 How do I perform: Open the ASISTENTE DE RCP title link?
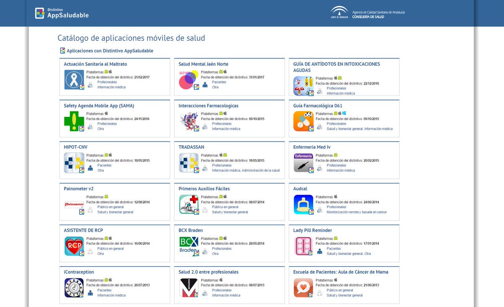[x=83, y=231]
